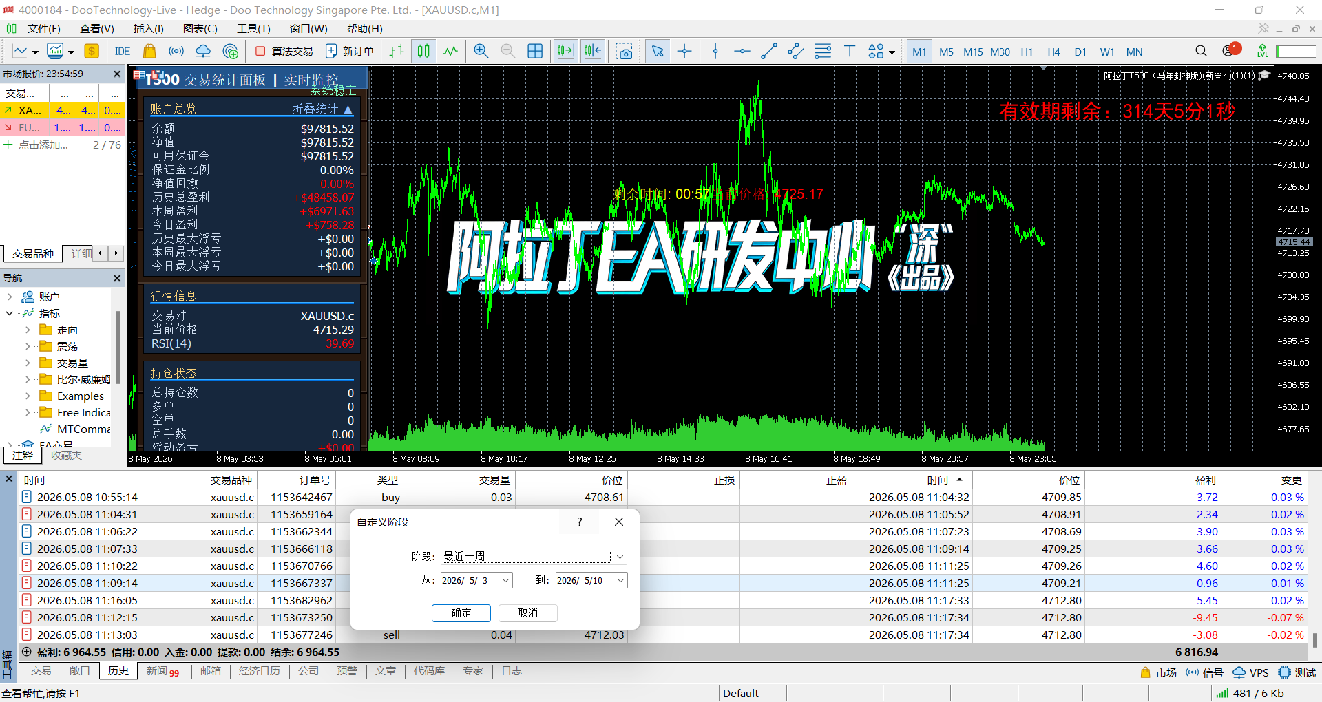Select the crosshair tool
The width and height of the screenshot is (1322, 702).
[x=684, y=52]
